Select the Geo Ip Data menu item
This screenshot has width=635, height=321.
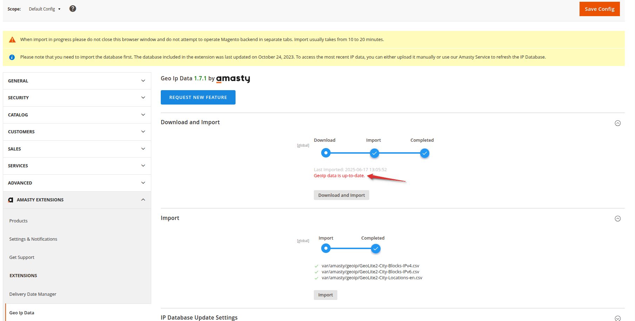click(22, 313)
